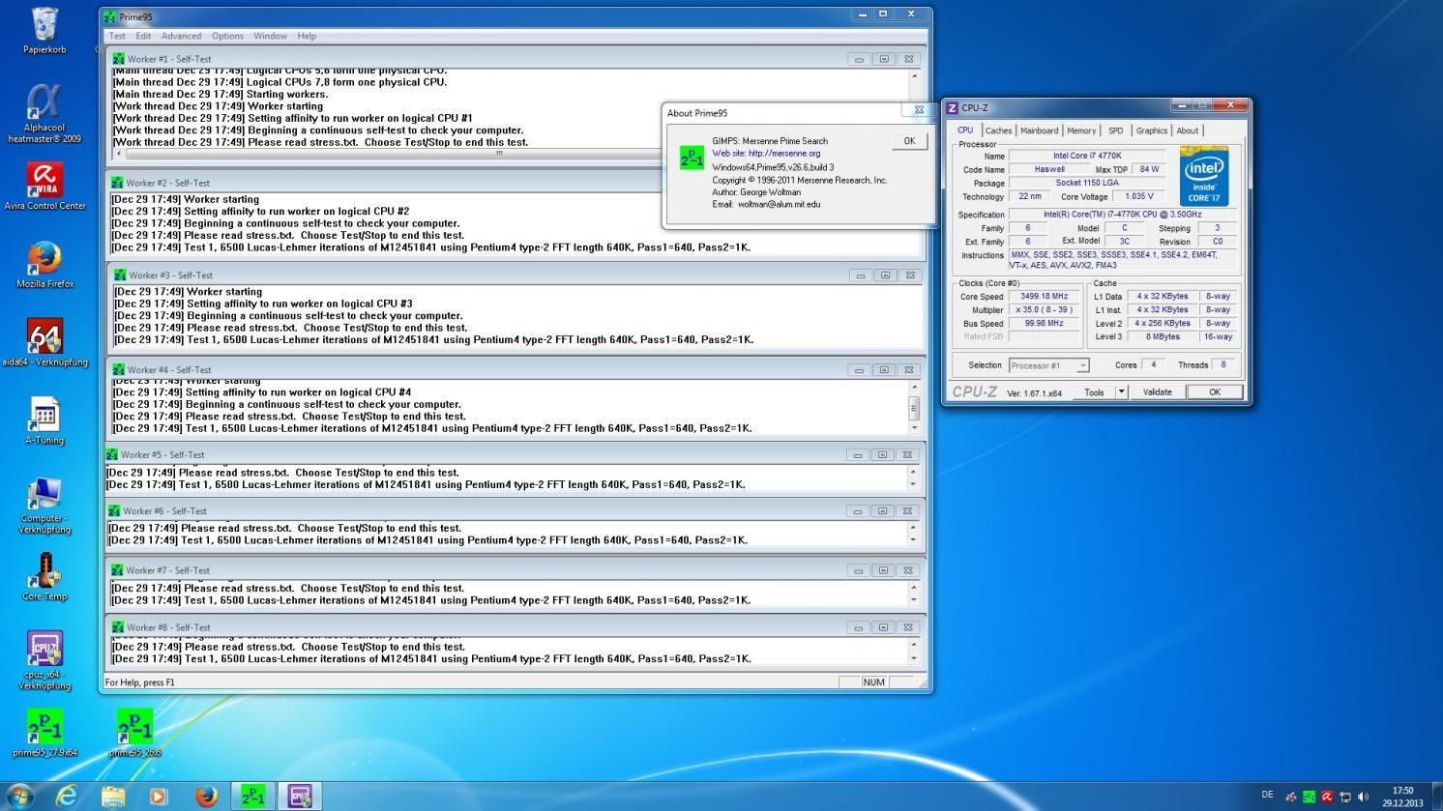Open the Processor #1 selection dropdown
The height and width of the screenshot is (811, 1443).
coord(1048,365)
